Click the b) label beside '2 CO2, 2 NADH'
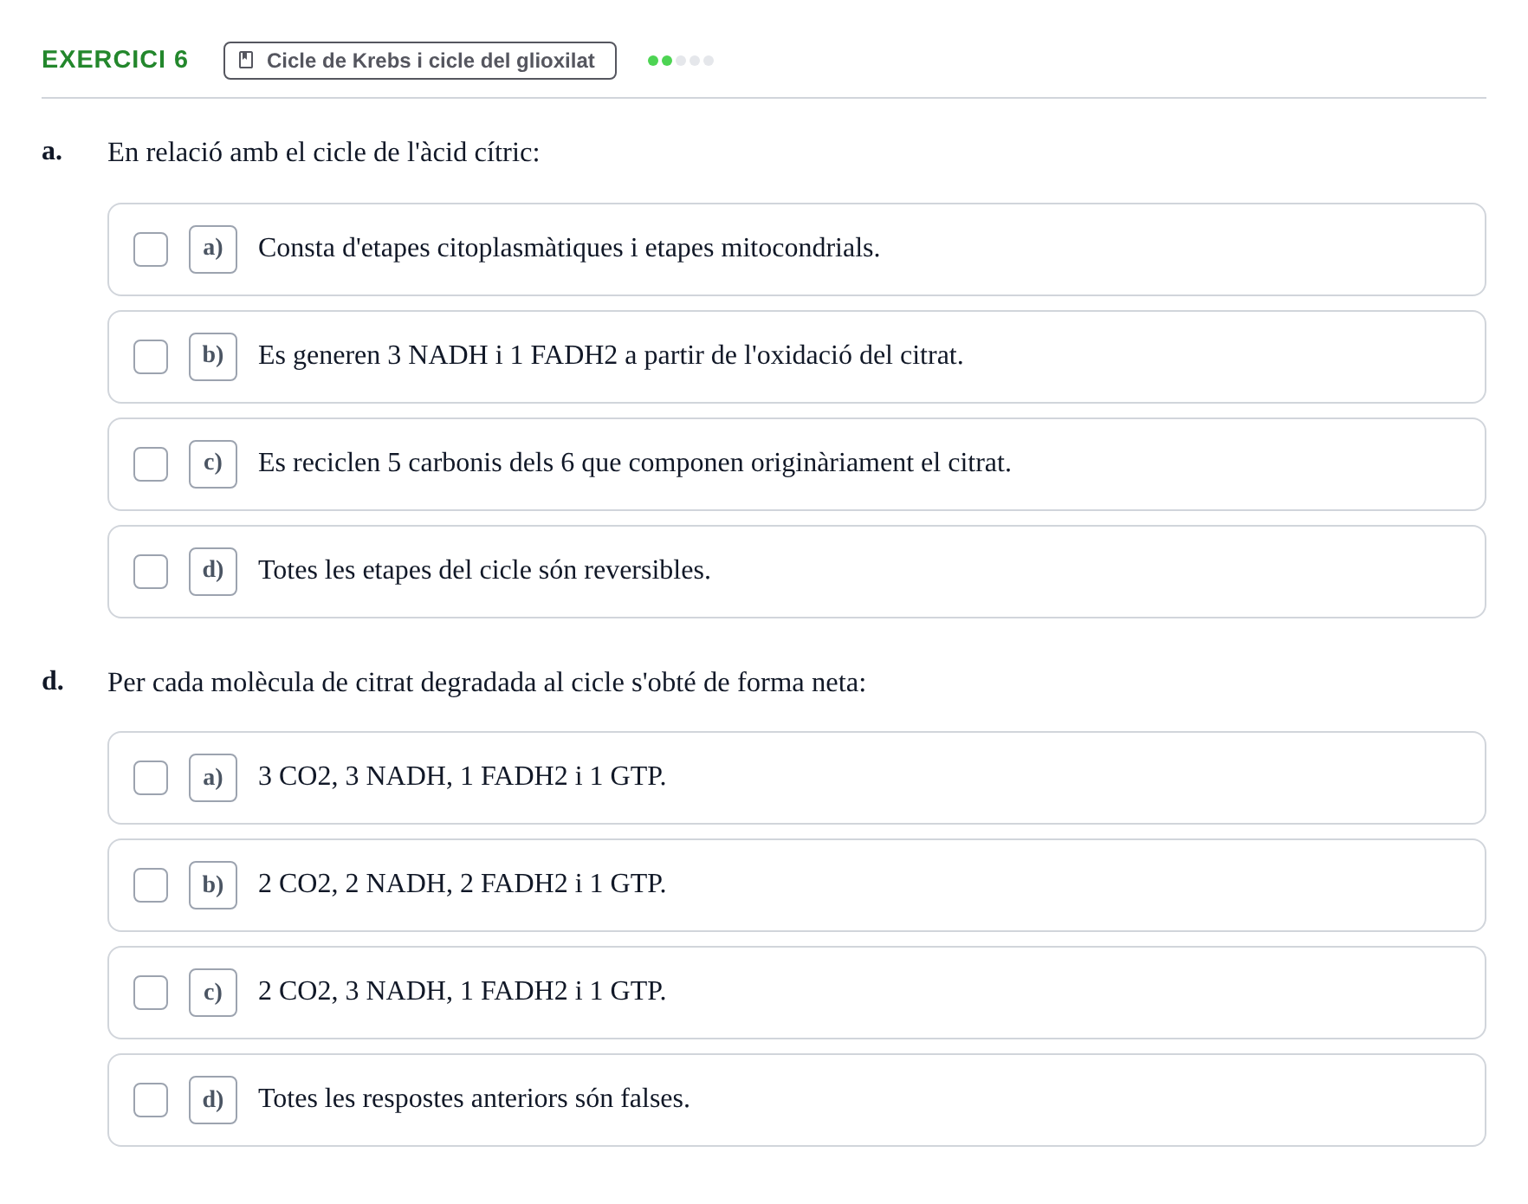Screen dimensions: 1528x1204 coord(213,885)
